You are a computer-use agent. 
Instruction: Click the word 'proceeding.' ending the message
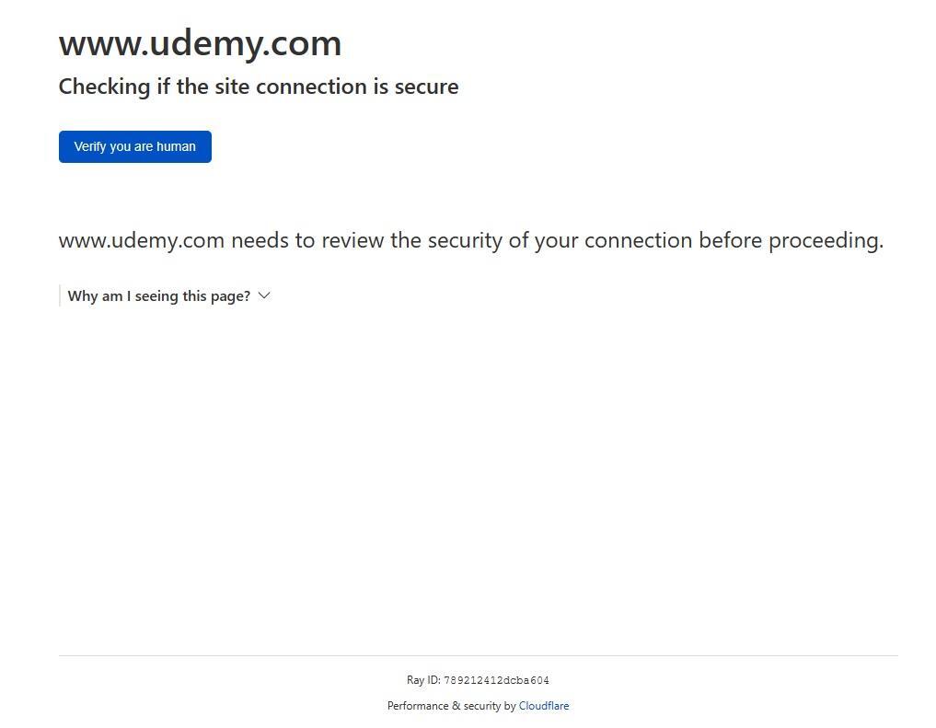tap(826, 240)
